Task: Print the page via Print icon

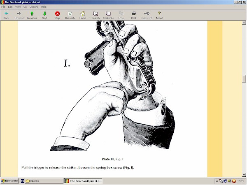Action: (134, 16)
